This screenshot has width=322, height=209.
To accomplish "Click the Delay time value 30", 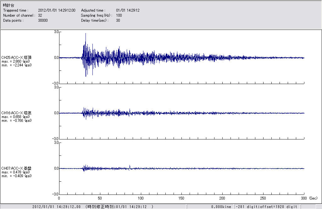I will (118, 20).
